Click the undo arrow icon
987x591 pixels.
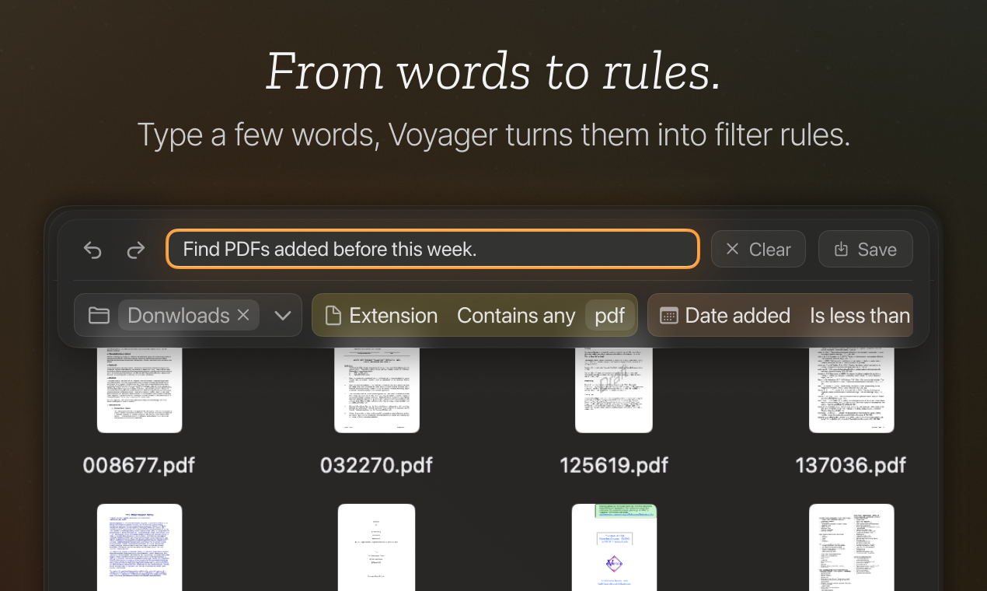92,250
